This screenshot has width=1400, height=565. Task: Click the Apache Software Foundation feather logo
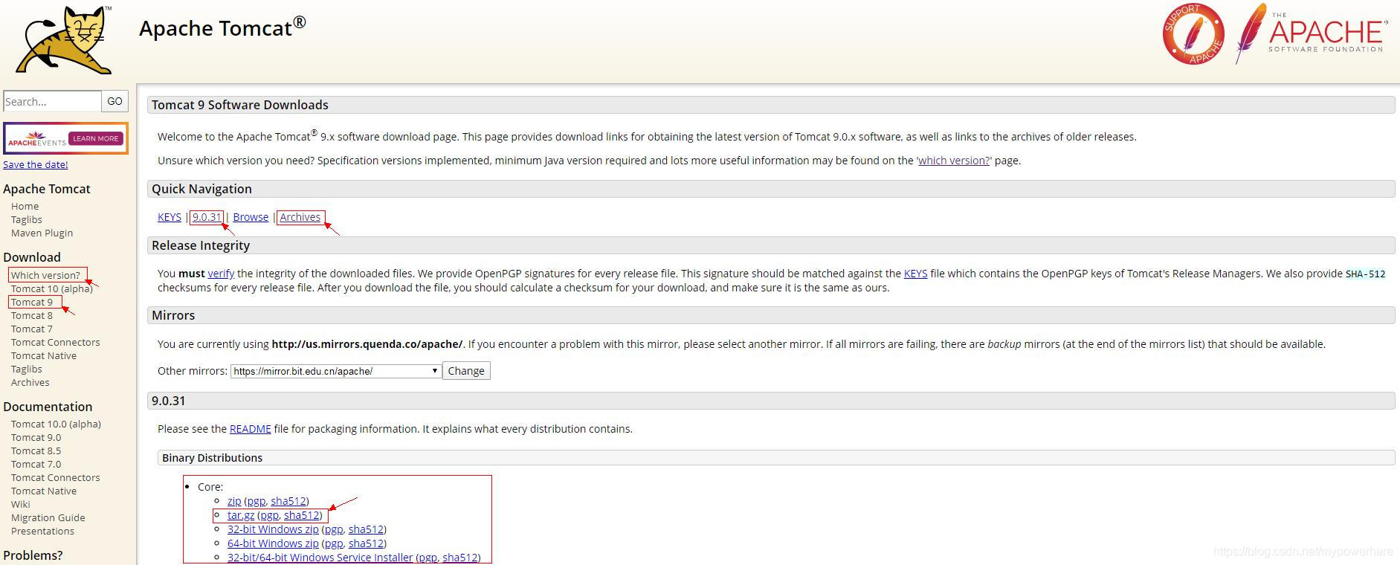(x=1312, y=33)
